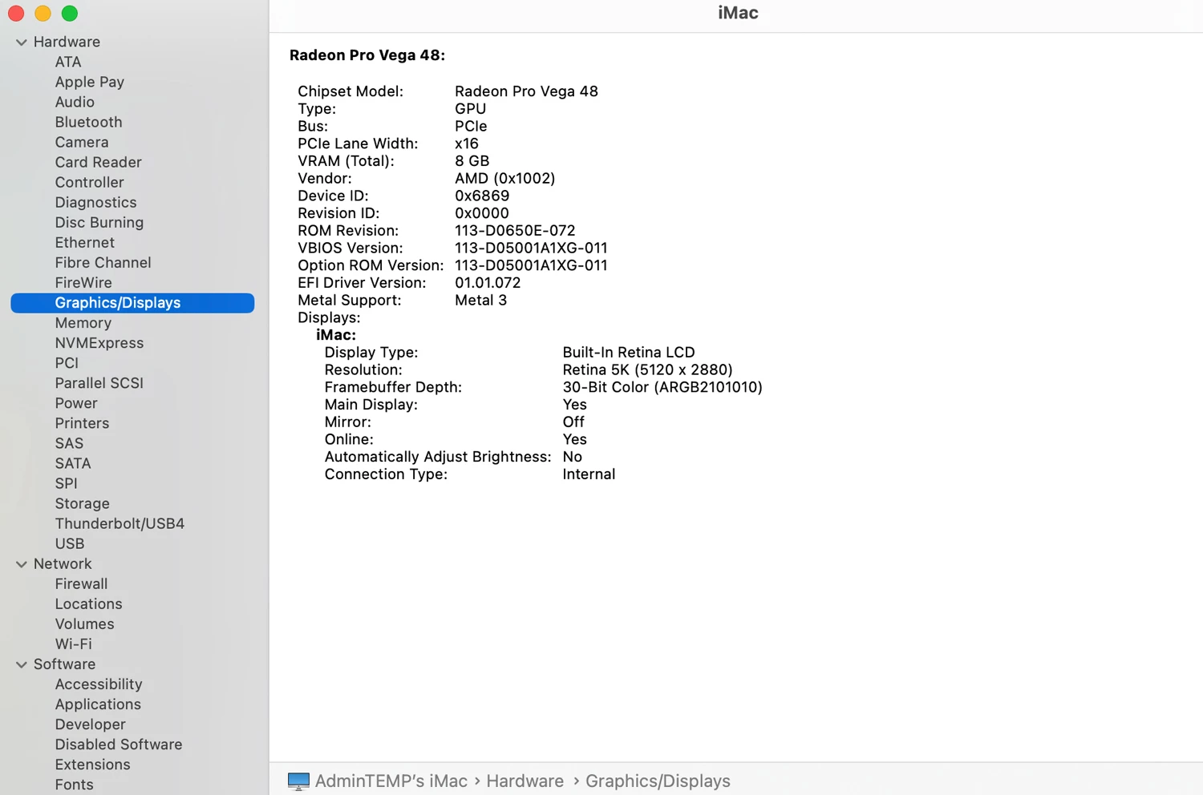The width and height of the screenshot is (1203, 795).
Task: Select Printers in the sidebar
Action: pyautogui.click(x=82, y=423)
